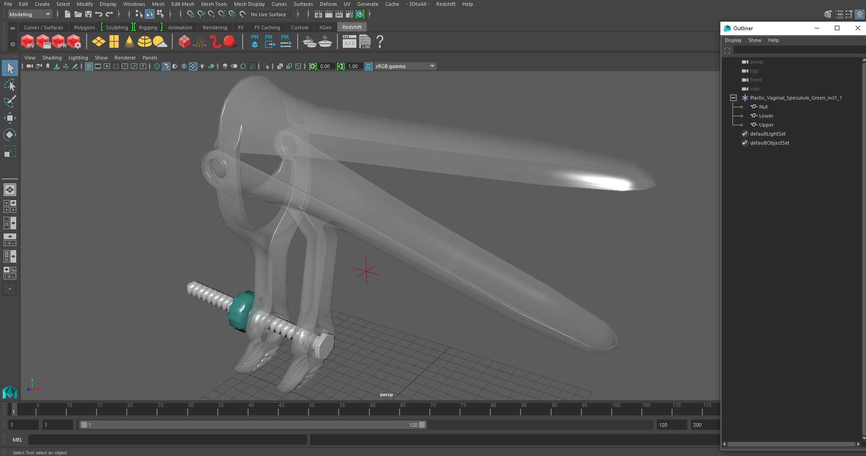The width and height of the screenshot is (866, 456).
Task: Open the Outliner Show menu
Action: pos(755,40)
